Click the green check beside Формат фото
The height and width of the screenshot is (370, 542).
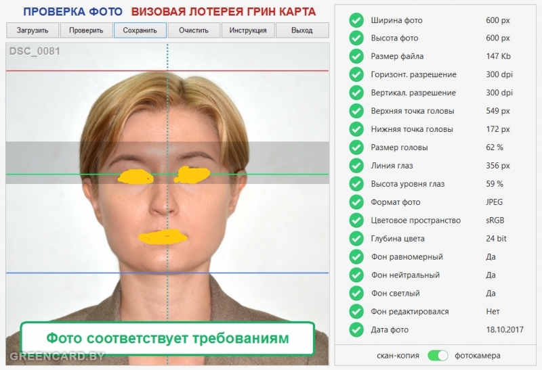(356, 202)
